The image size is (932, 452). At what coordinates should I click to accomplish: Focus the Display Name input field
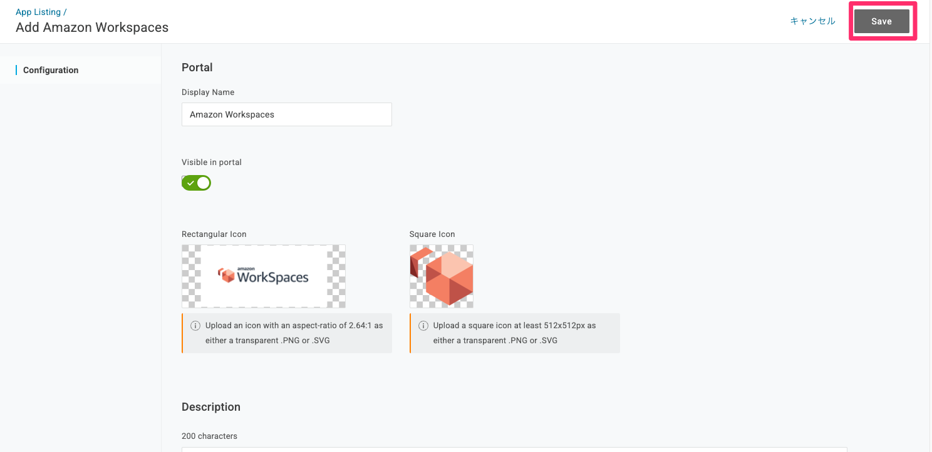coord(286,114)
